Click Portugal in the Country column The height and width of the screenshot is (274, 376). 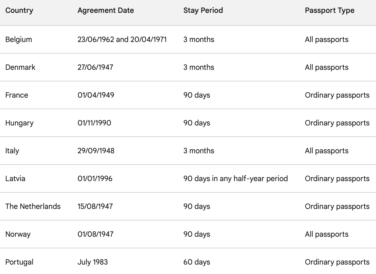[x=19, y=262]
